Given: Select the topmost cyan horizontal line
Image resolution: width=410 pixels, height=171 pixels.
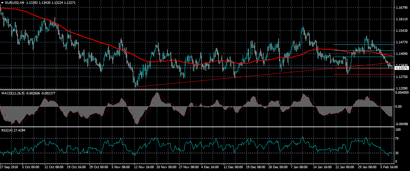Looking at the screenshot, I should pyautogui.click(x=364, y=44).
